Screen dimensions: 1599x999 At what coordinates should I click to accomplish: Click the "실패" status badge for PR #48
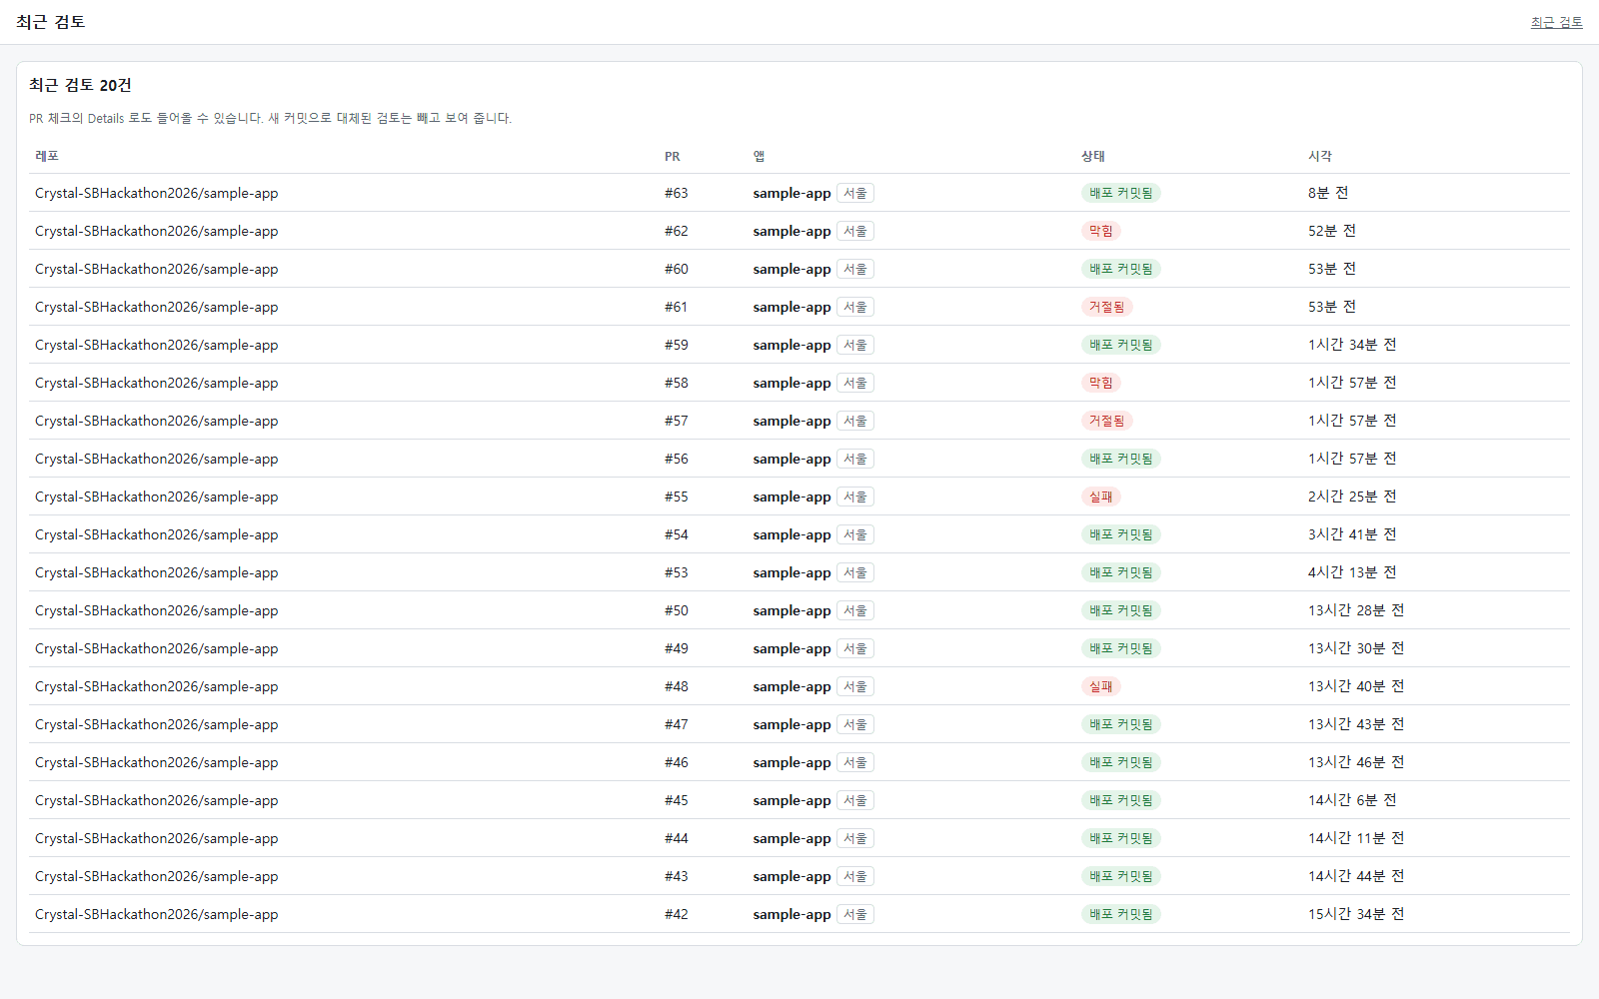1100,686
